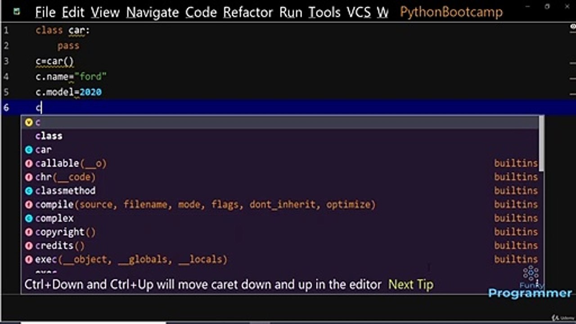Open the VCS menu
The image size is (576, 324).
point(358,12)
